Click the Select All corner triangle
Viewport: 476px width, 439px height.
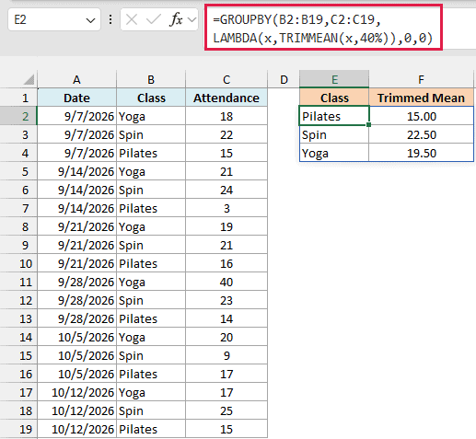coord(29,80)
